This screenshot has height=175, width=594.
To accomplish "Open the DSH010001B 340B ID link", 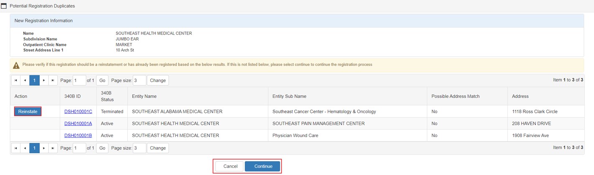I will (x=78, y=135).
